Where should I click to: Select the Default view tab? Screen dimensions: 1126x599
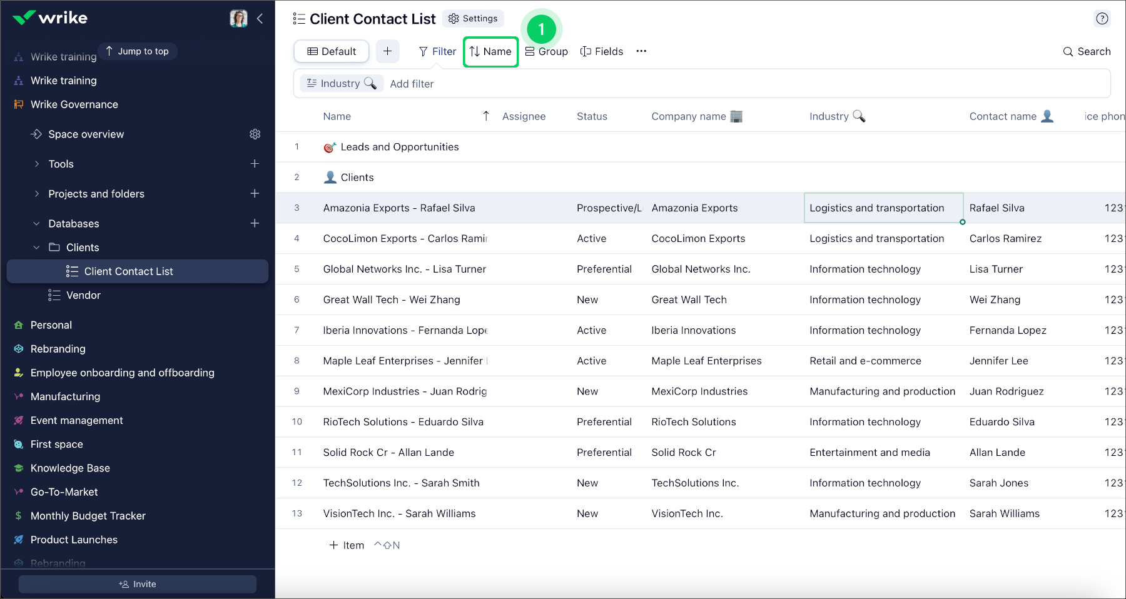pos(332,51)
